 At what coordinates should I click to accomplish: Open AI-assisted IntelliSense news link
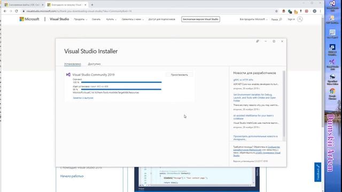pos(253,117)
